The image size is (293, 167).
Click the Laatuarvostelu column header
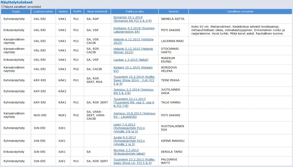43,11
